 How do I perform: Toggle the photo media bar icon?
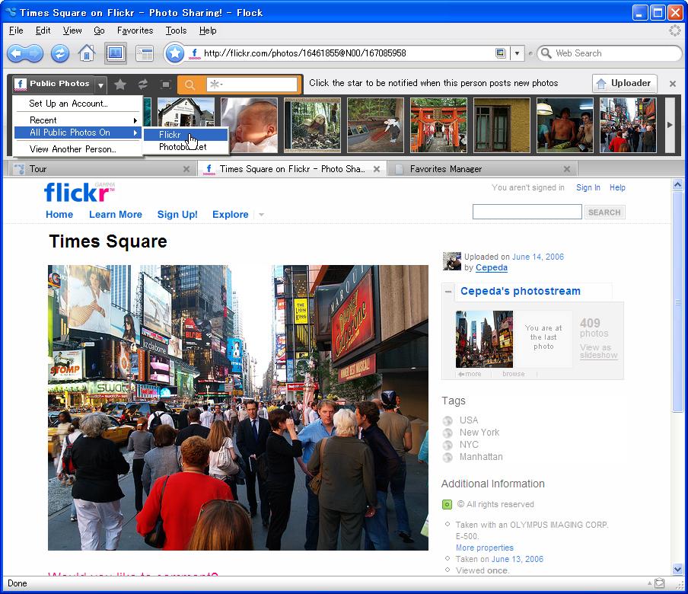tap(116, 53)
